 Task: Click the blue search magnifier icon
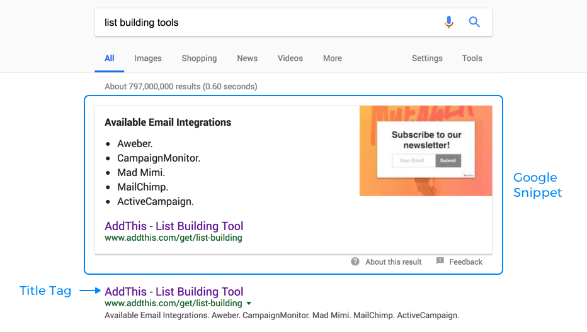pos(474,22)
